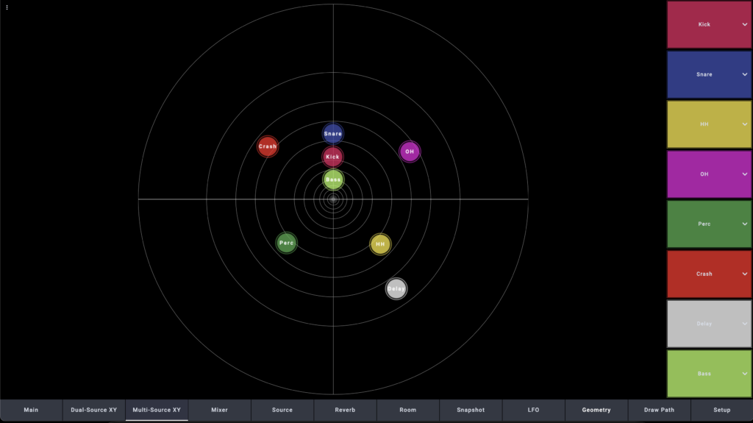Click the yellow HH source node
Image resolution: width=753 pixels, height=423 pixels.
[x=380, y=244]
